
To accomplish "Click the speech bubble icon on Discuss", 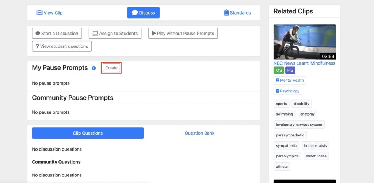I will coord(135,13).
